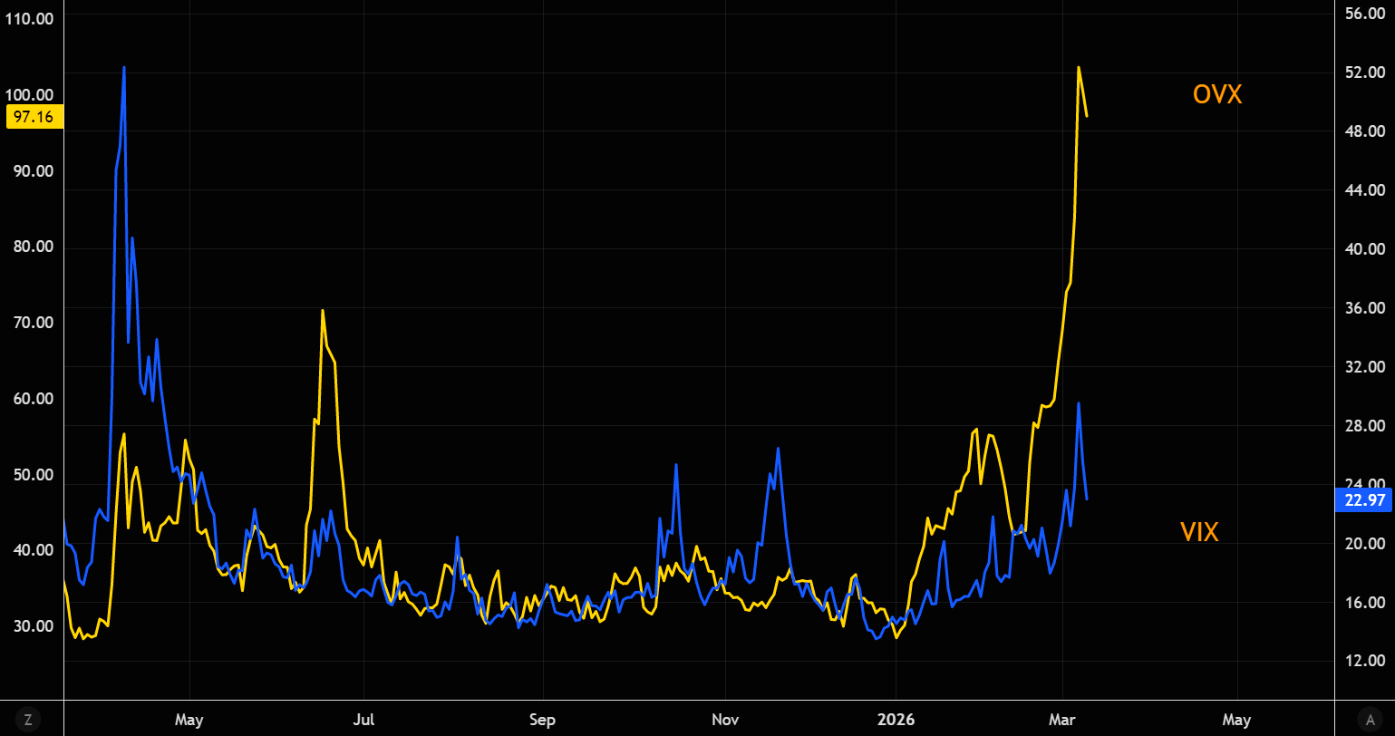Click the 56.00 right price scale value
The width and height of the screenshot is (1395, 736).
1365,14
